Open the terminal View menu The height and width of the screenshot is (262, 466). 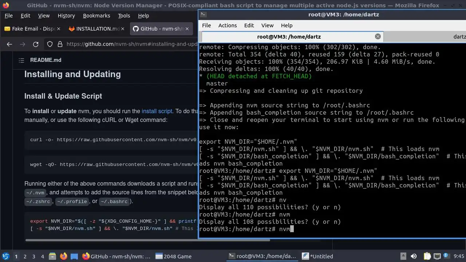coord(267,25)
